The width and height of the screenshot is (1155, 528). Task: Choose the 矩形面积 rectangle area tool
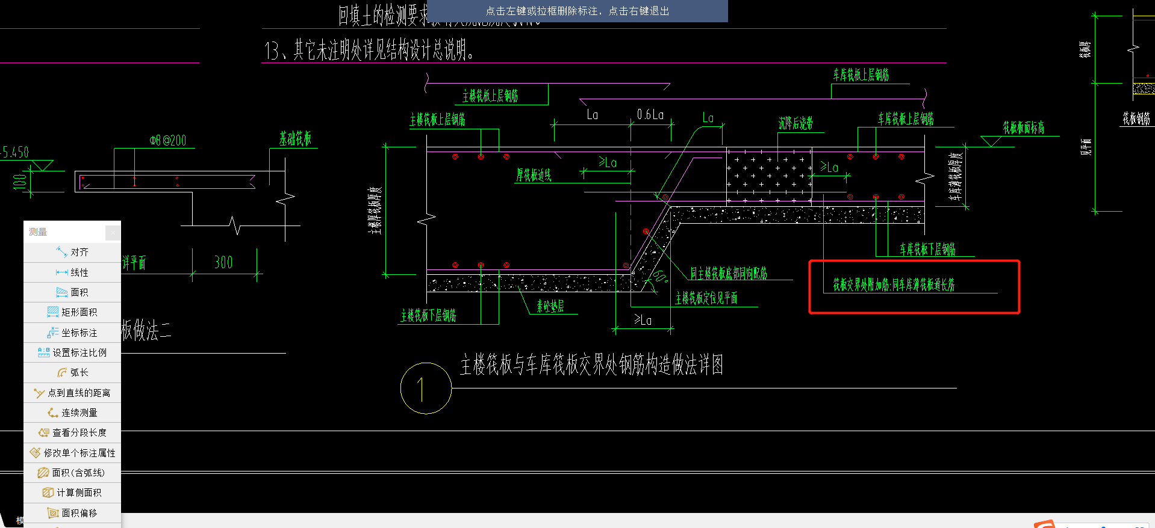[72, 312]
